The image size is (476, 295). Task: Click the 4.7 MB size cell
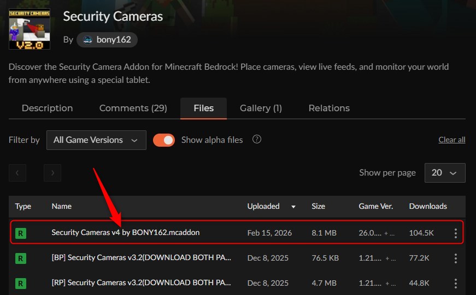(324, 283)
